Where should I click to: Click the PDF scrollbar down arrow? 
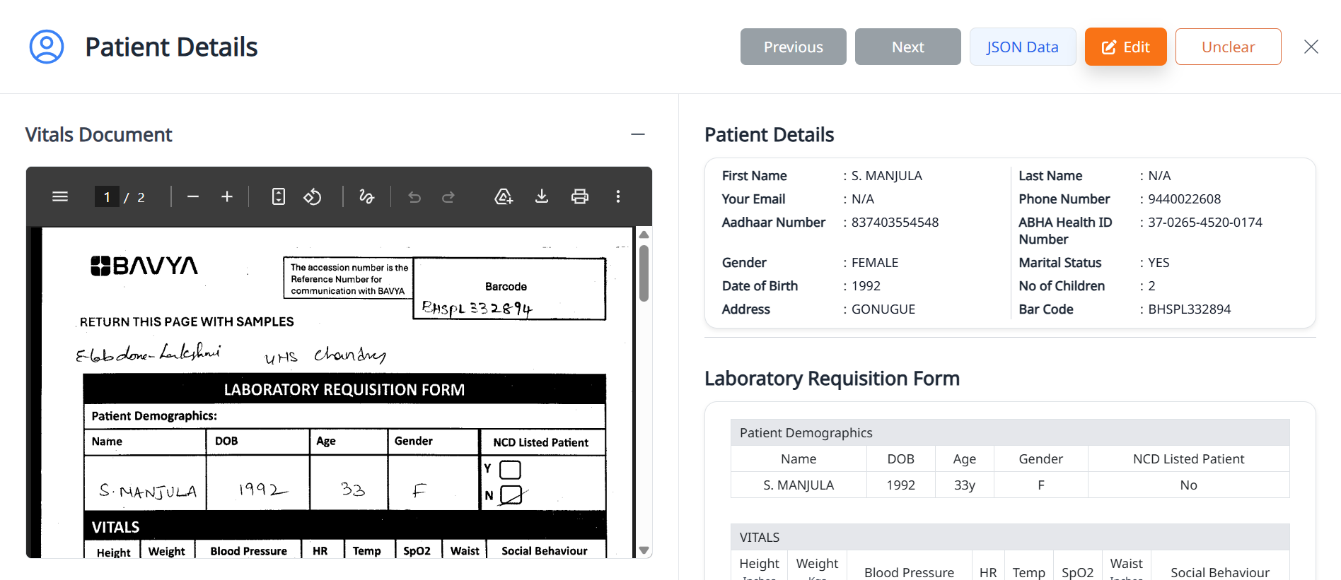[x=644, y=550]
